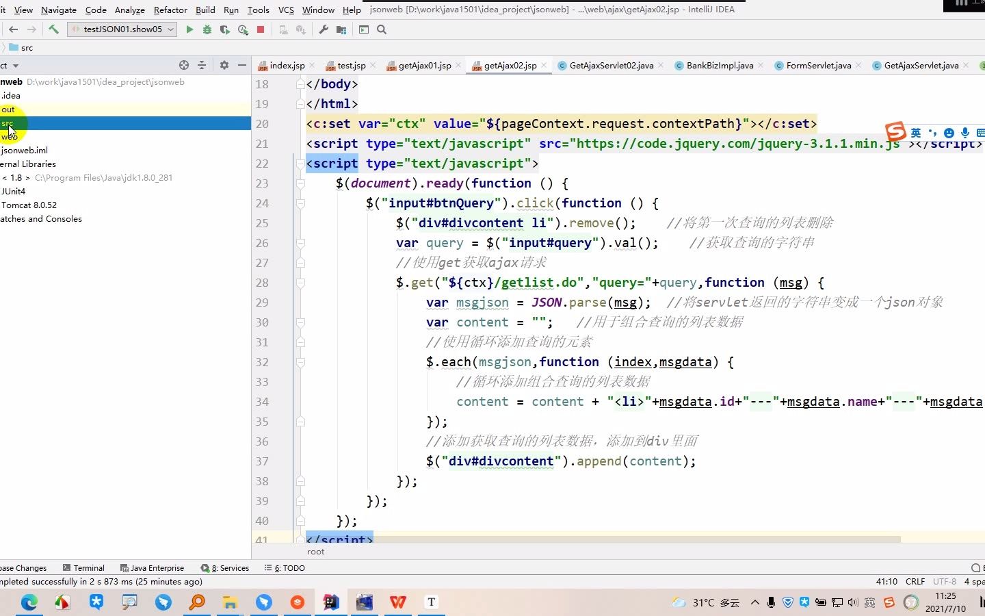Open the View menu

23,10
